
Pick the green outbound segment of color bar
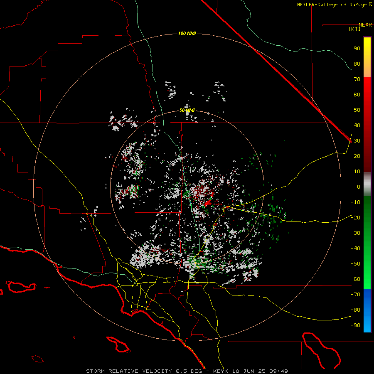(x=367, y=242)
